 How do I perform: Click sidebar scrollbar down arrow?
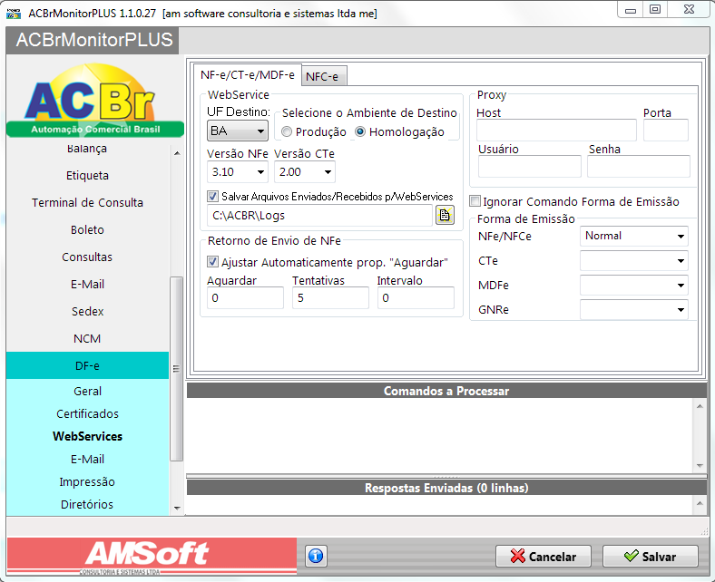[177, 508]
